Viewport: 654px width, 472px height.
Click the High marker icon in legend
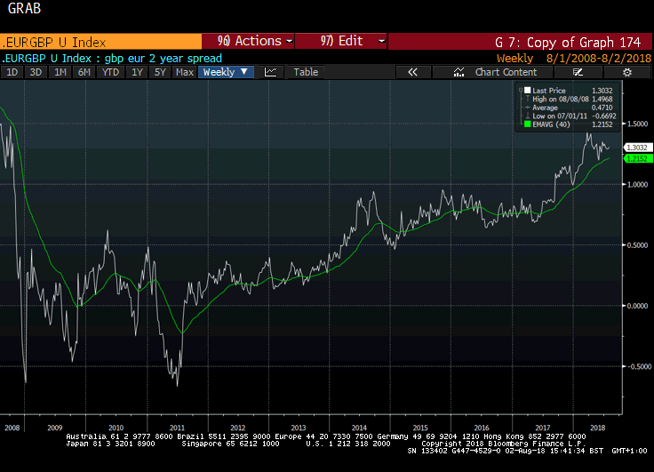pyautogui.click(x=527, y=99)
